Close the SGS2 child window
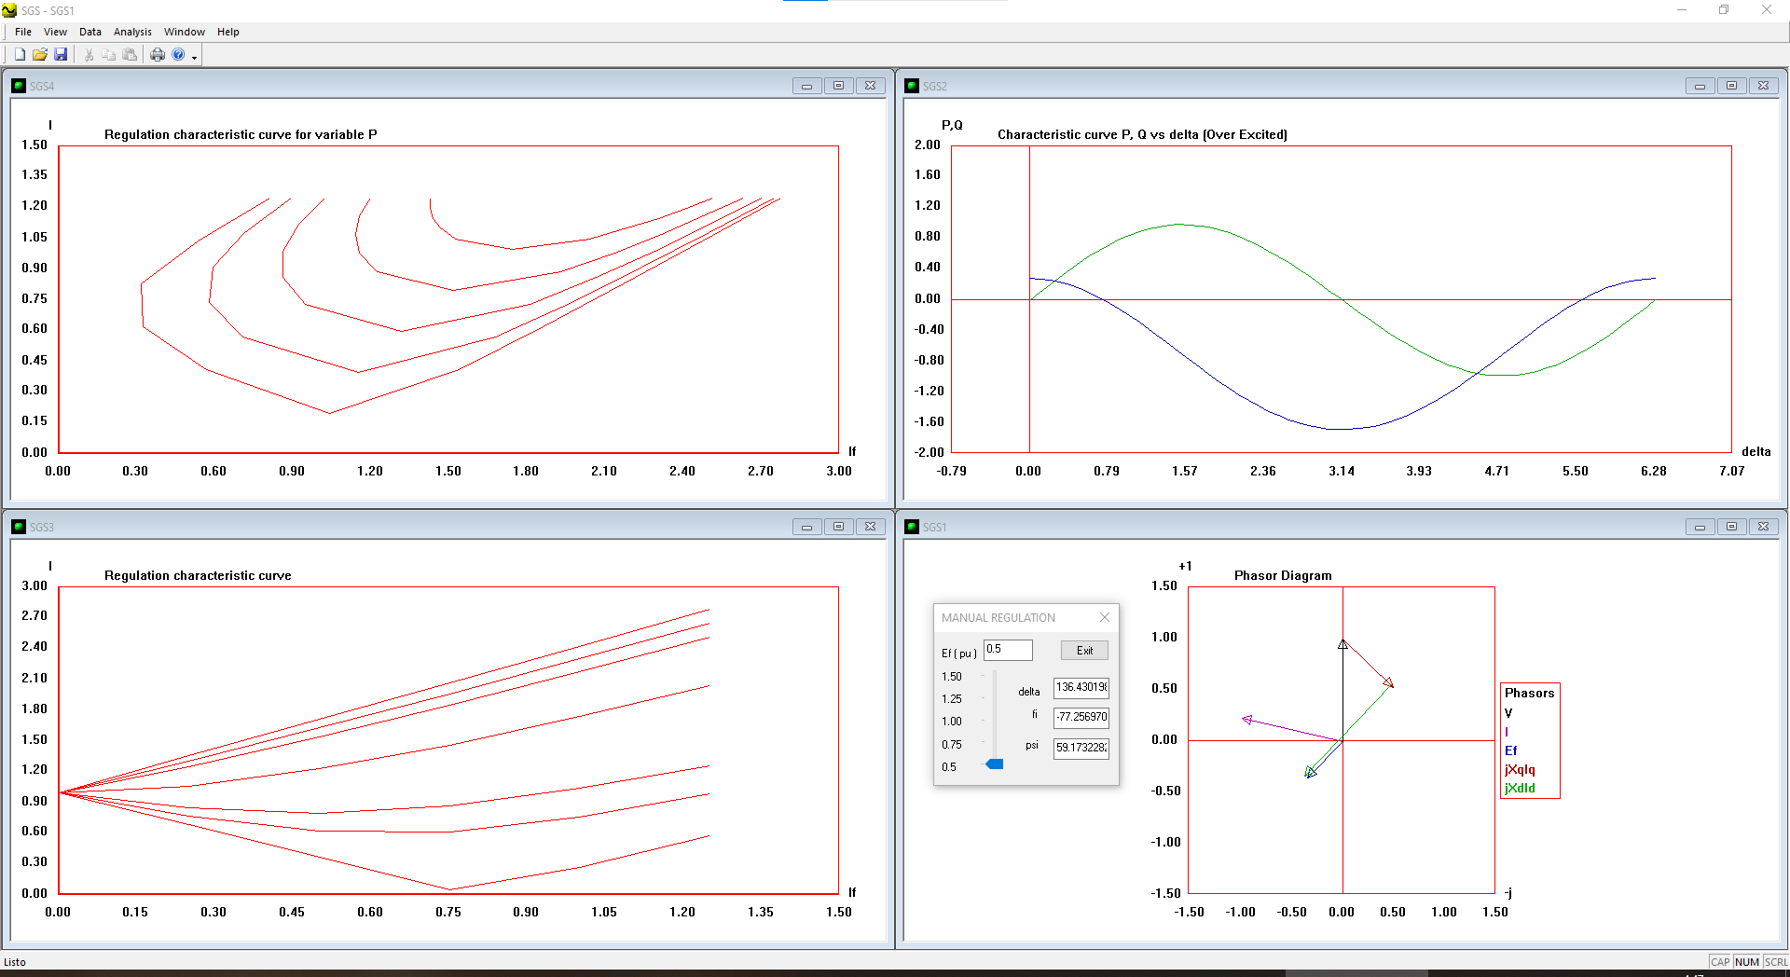 click(x=1763, y=86)
